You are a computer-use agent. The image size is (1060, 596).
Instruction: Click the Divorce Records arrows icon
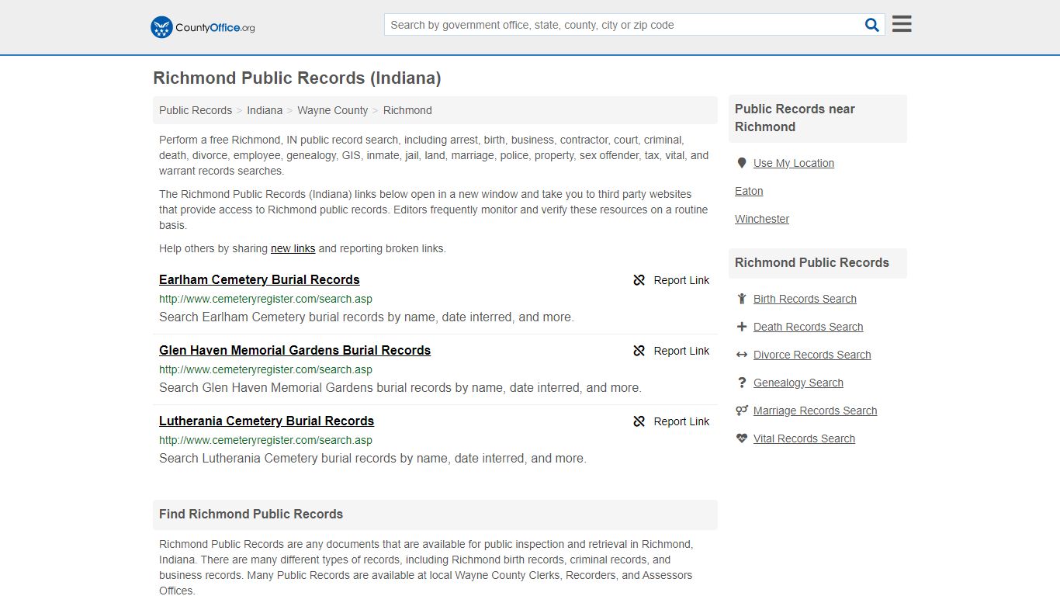742,355
